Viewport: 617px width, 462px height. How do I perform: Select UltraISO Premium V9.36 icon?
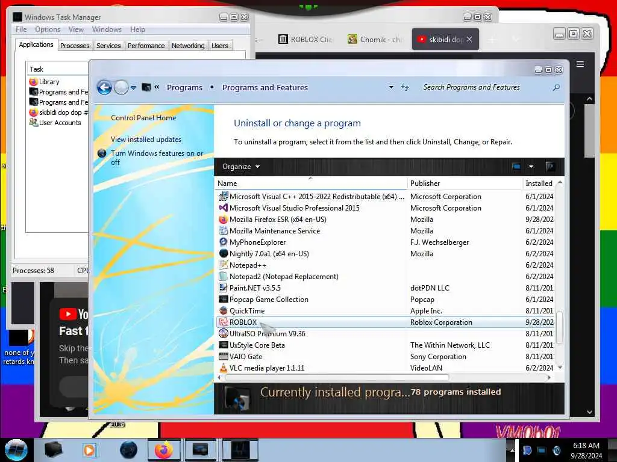pyautogui.click(x=223, y=333)
